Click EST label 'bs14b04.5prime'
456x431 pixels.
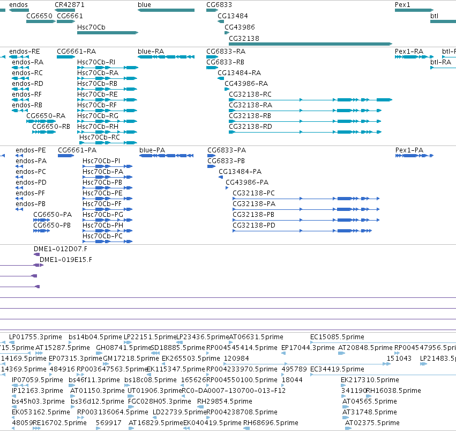(x=95, y=337)
